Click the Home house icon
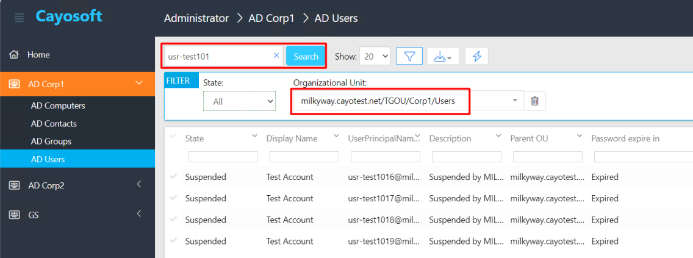The width and height of the screenshot is (693, 258). pos(14,55)
